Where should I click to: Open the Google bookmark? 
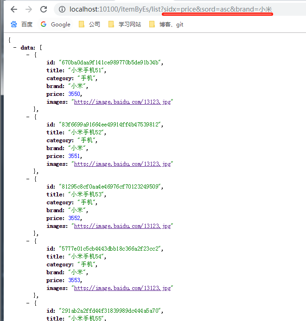tap(56, 25)
